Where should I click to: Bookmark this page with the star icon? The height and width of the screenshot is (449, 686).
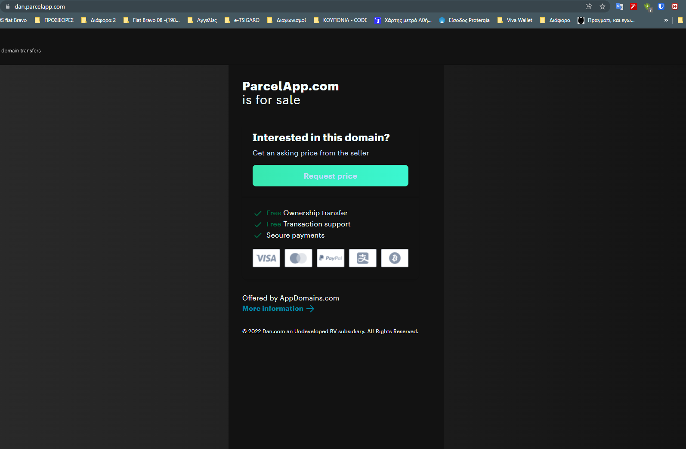click(x=603, y=6)
